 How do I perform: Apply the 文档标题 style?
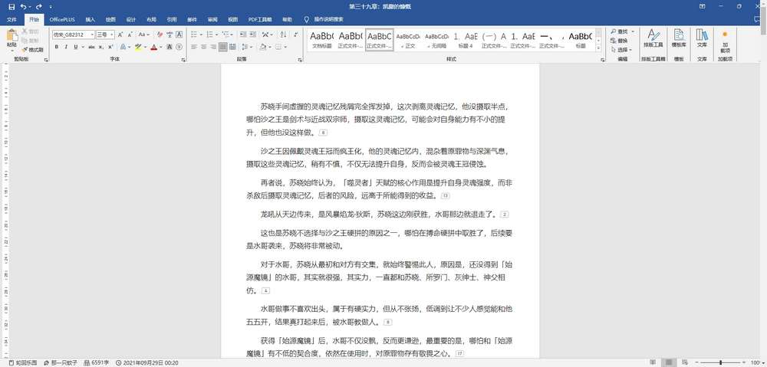321,40
